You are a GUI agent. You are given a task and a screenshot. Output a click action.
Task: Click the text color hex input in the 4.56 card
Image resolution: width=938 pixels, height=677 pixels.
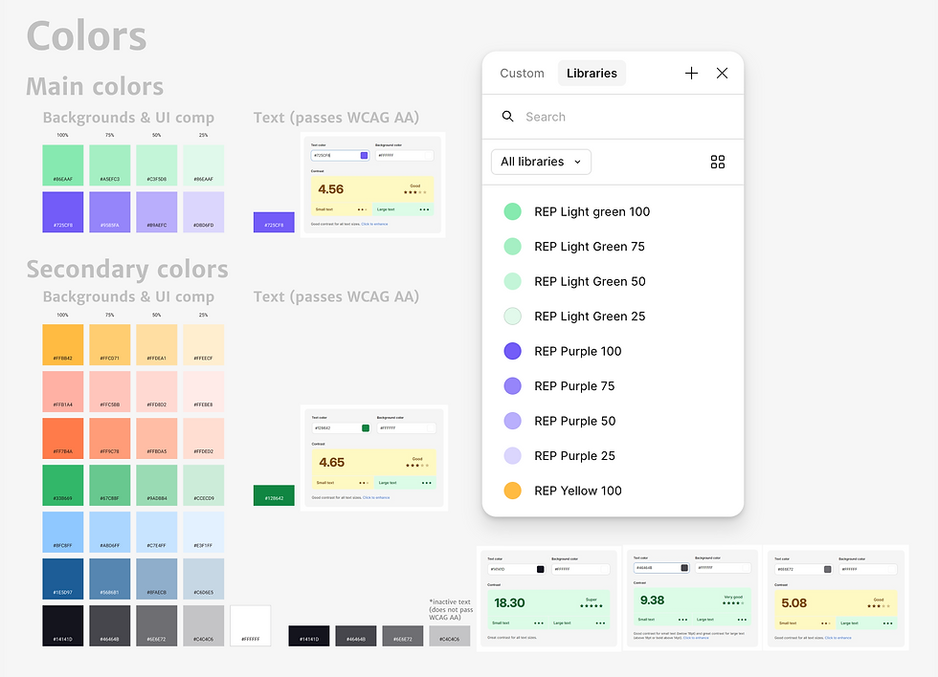(x=334, y=155)
